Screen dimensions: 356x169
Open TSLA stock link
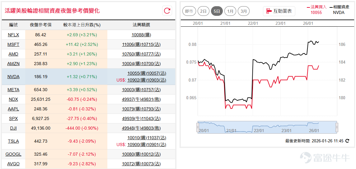click(x=13, y=141)
